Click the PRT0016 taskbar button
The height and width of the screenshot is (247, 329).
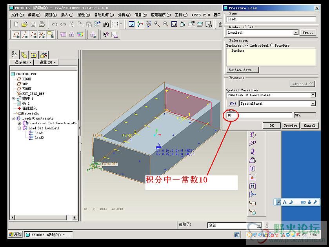(49, 234)
